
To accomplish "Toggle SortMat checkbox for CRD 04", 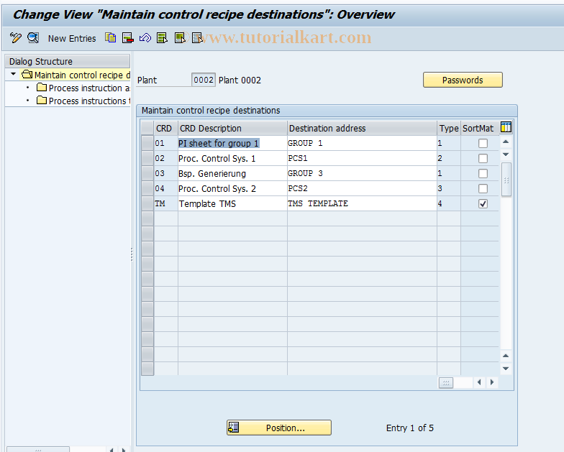I will coord(483,188).
